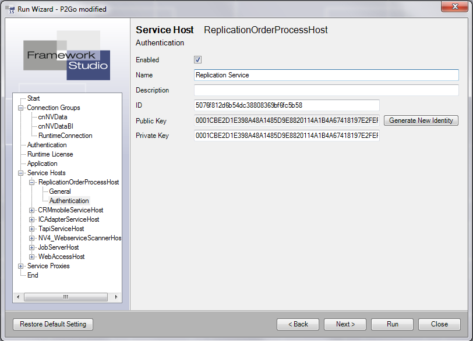Click Restore Default Setting button
Screen dimensions: 473x341
[53, 324]
